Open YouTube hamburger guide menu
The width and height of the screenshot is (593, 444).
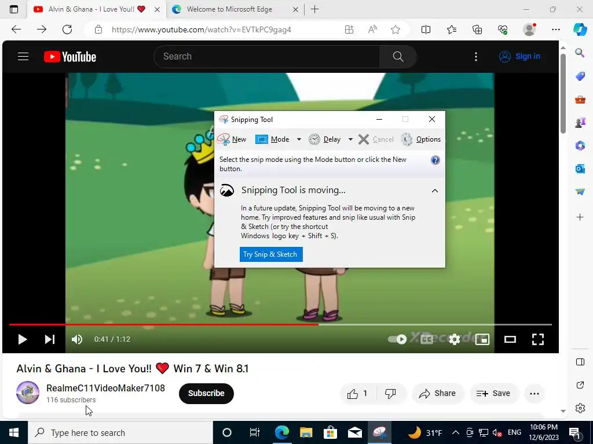pos(23,57)
